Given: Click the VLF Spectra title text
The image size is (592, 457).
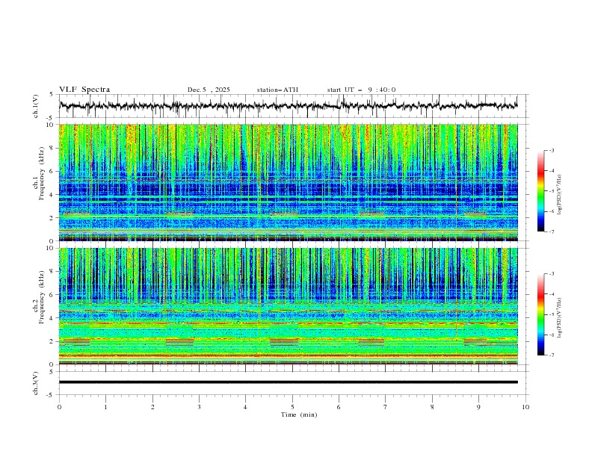Looking at the screenshot, I should pyautogui.click(x=84, y=90).
